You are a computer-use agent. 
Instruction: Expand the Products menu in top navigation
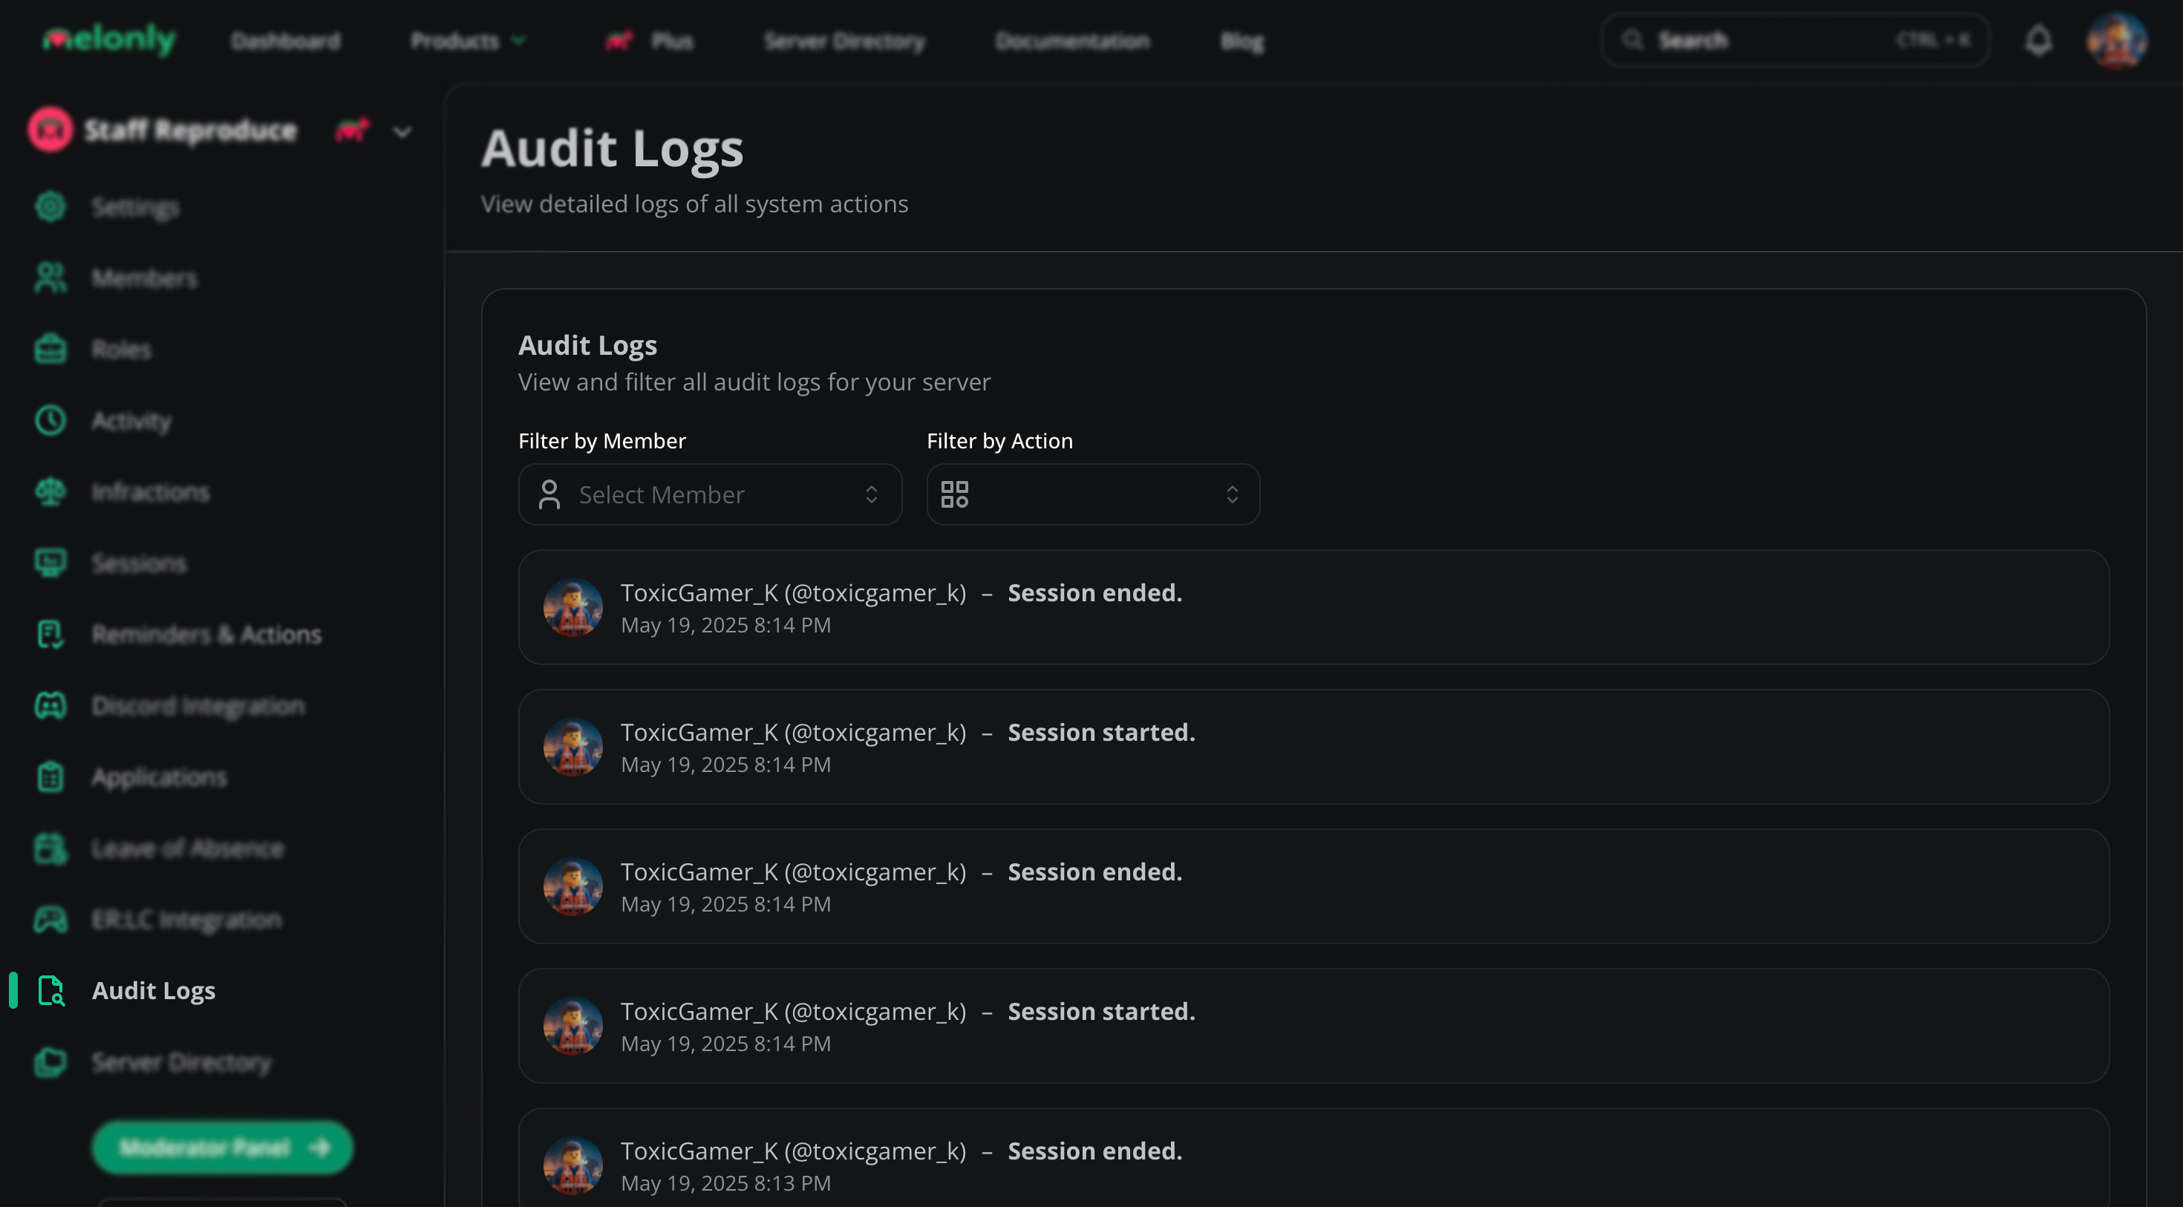pyautogui.click(x=467, y=41)
